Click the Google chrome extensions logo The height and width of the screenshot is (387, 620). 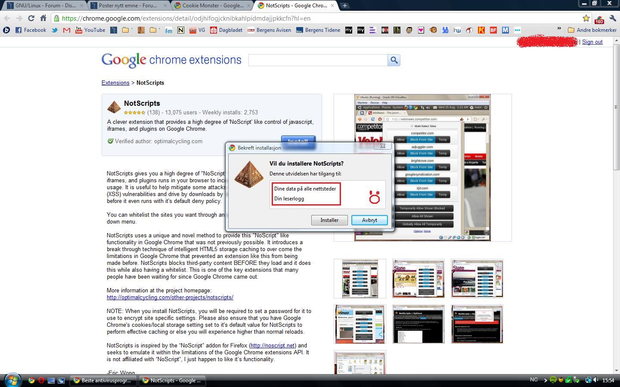171,60
